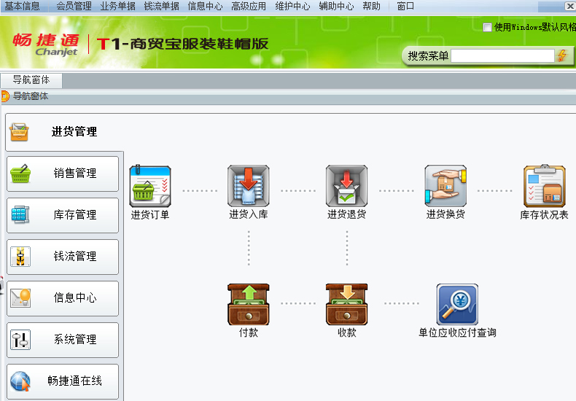Select the 库存管理 sidebar button
Image resolution: width=576 pixels, height=401 pixels.
[x=63, y=215]
